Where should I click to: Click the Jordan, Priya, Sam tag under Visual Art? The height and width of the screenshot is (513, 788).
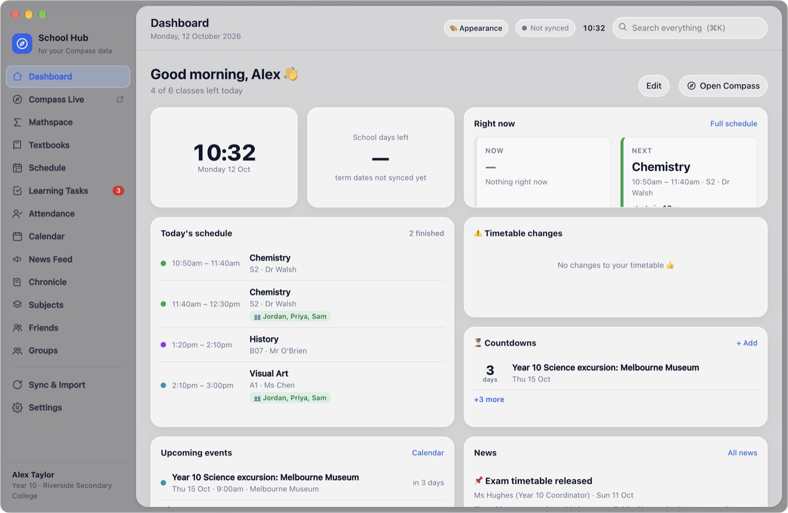[290, 398]
